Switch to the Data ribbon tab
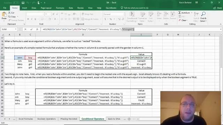223x125 pixels. pos(71,8)
